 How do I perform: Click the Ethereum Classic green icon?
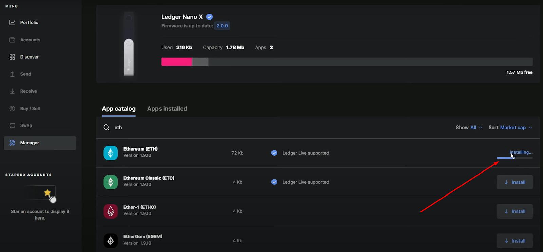[111, 182]
